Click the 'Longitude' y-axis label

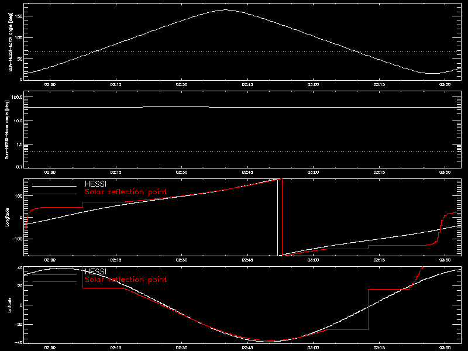pyautogui.click(x=7, y=217)
